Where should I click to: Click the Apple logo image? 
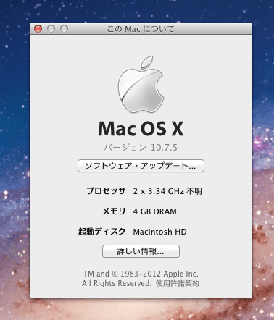pyautogui.click(x=141, y=84)
